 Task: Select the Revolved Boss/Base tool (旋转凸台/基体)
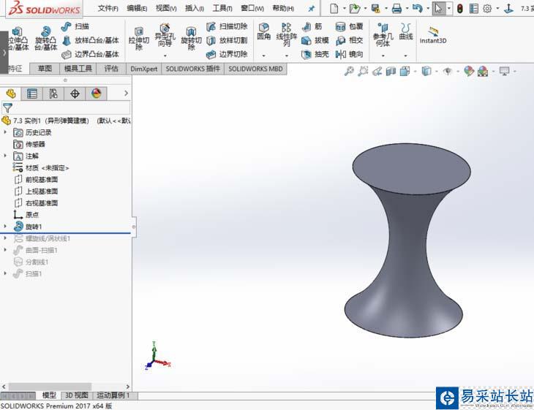pos(45,39)
